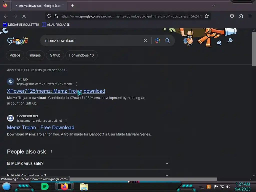
Task: Click the Google doodle logo
Action: click(18, 41)
